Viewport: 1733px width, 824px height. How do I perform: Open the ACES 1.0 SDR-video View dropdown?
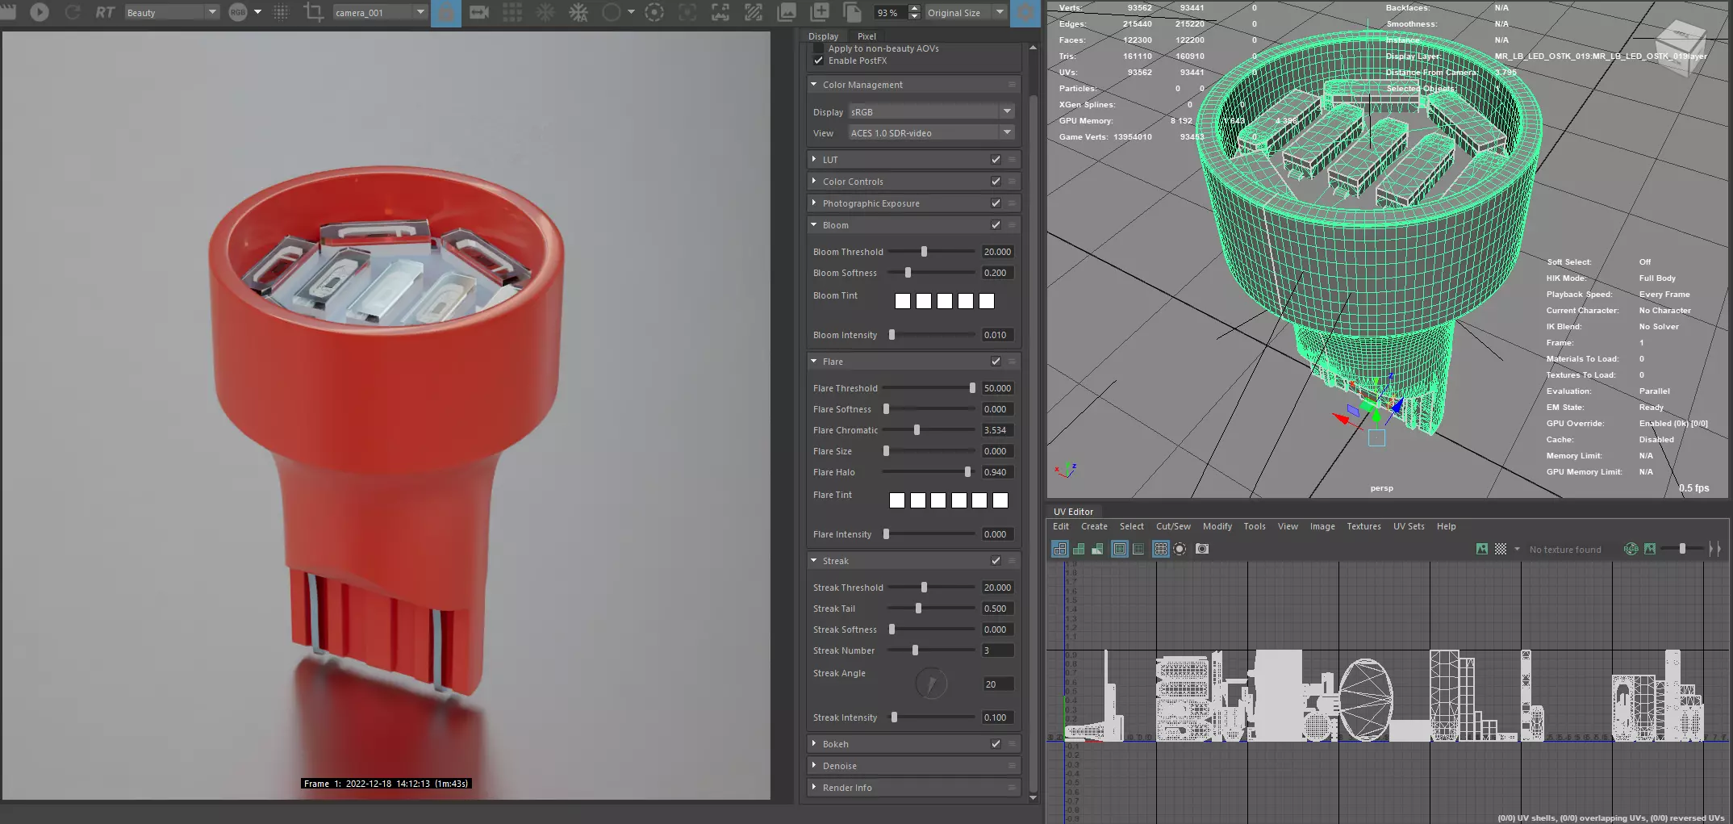click(931, 133)
